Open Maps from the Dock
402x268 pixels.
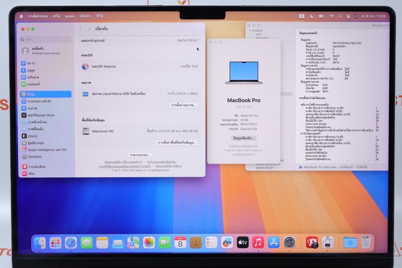tap(133, 243)
